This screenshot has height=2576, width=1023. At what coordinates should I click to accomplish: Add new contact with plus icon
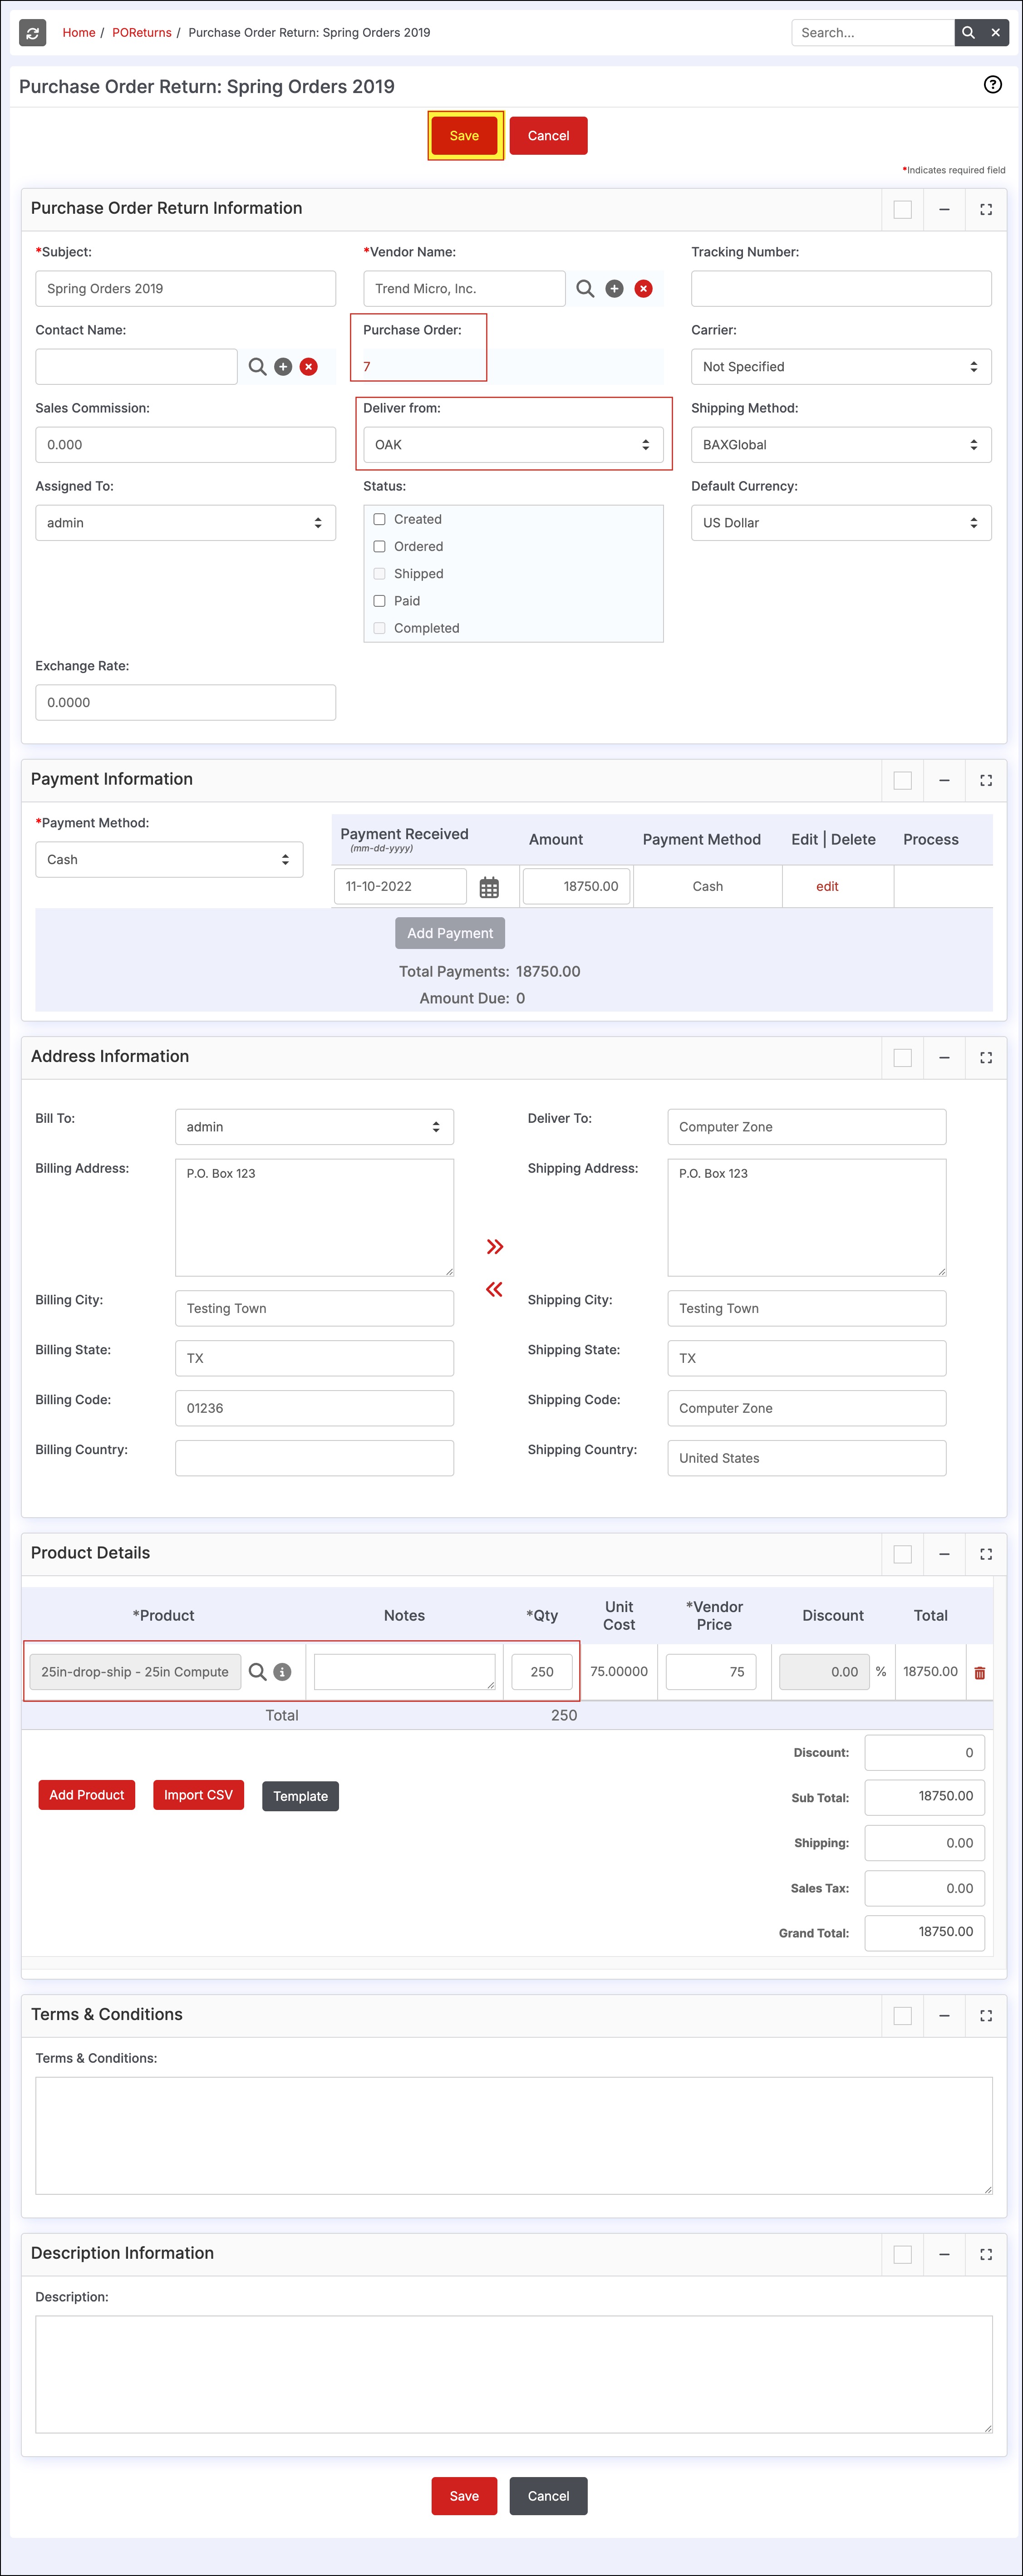[283, 367]
